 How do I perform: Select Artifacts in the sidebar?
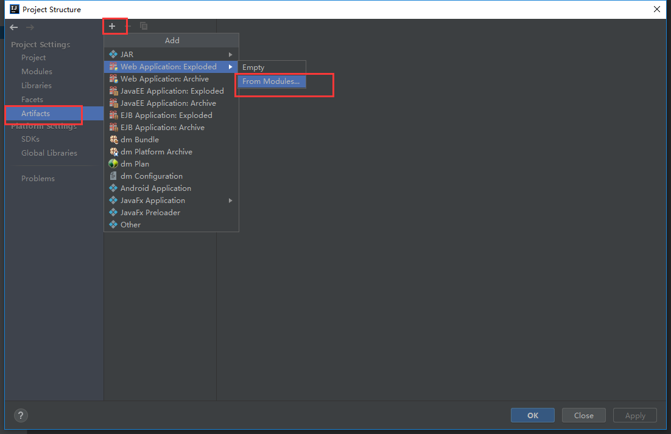point(54,114)
